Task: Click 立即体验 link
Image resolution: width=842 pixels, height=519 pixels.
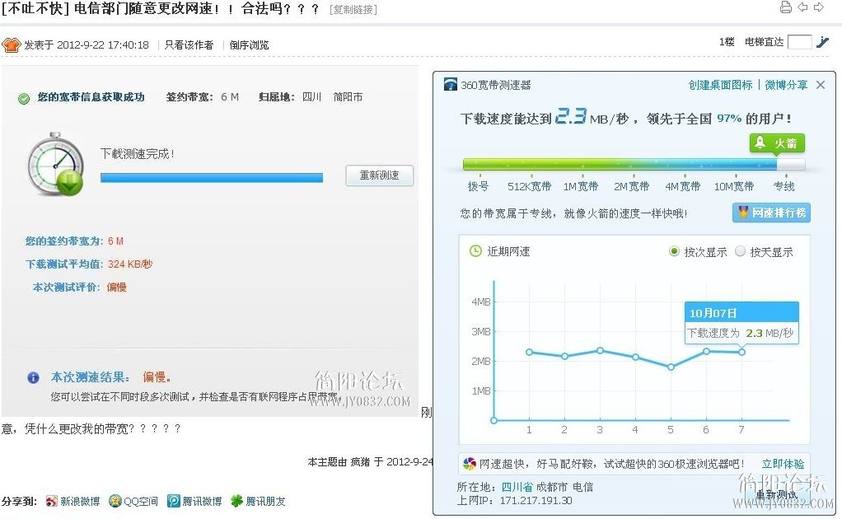Action: [783, 464]
